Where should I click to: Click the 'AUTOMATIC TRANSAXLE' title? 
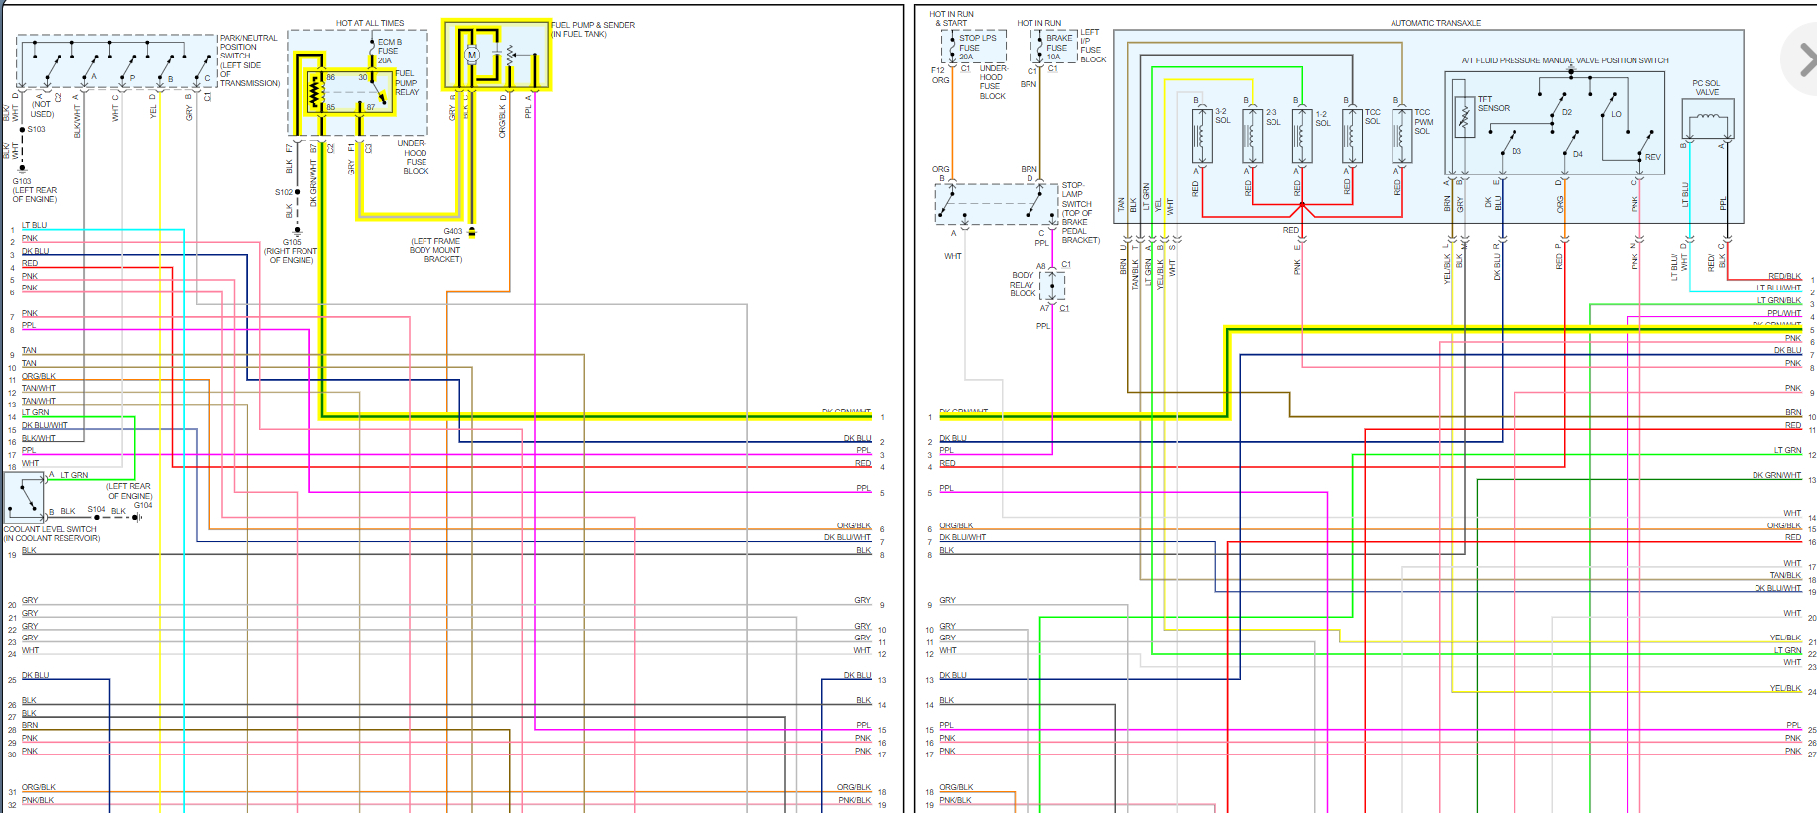coord(1435,23)
